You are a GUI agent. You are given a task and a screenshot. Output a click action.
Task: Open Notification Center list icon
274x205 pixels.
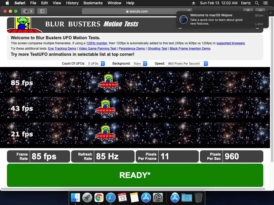tap(265, 3)
